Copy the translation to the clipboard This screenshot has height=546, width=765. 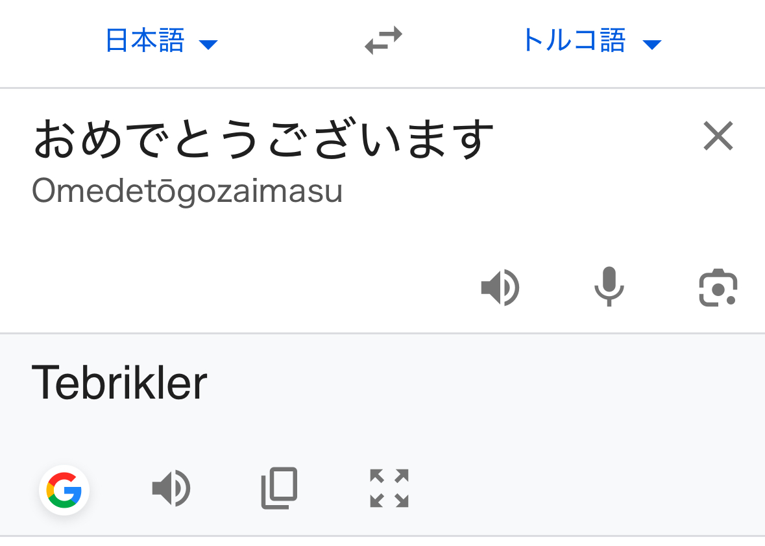click(x=279, y=488)
